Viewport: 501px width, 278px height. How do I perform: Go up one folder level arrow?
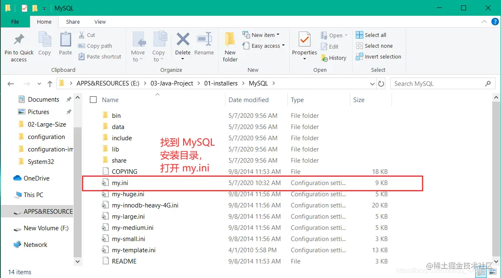coord(50,83)
